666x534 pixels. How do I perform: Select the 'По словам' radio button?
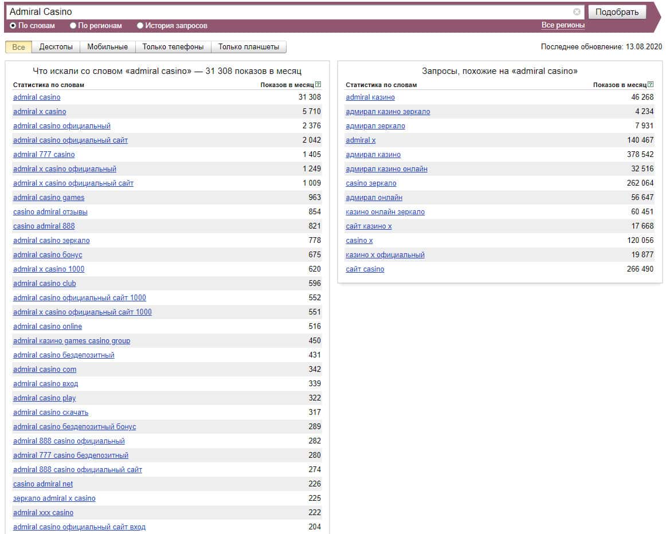[13, 26]
